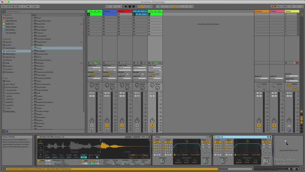This screenshot has height=172, width=305.
Task: Select the A Reverb return track header
Action: pyautogui.click(x=262, y=11)
